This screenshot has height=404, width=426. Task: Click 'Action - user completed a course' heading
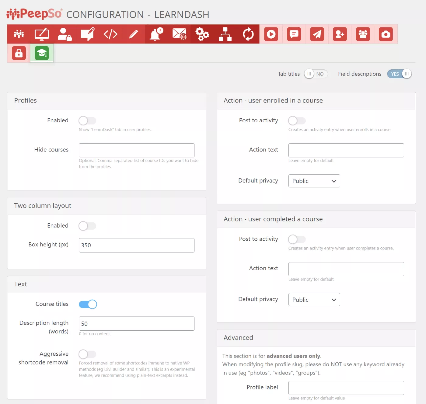click(x=273, y=219)
